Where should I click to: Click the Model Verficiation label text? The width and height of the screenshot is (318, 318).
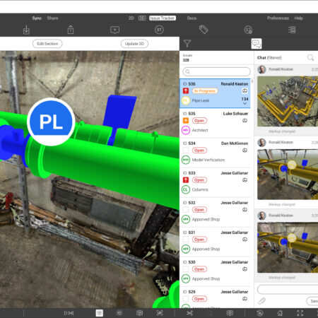click(208, 160)
